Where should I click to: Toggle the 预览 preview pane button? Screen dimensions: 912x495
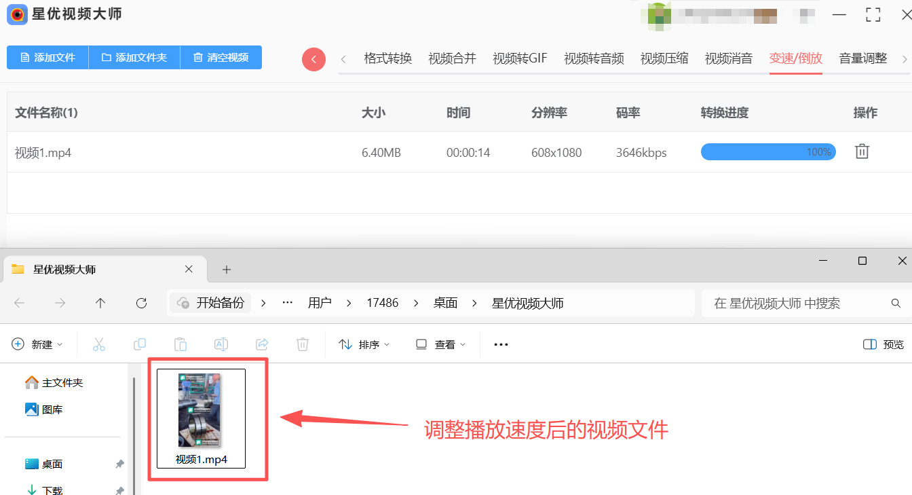click(883, 344)
